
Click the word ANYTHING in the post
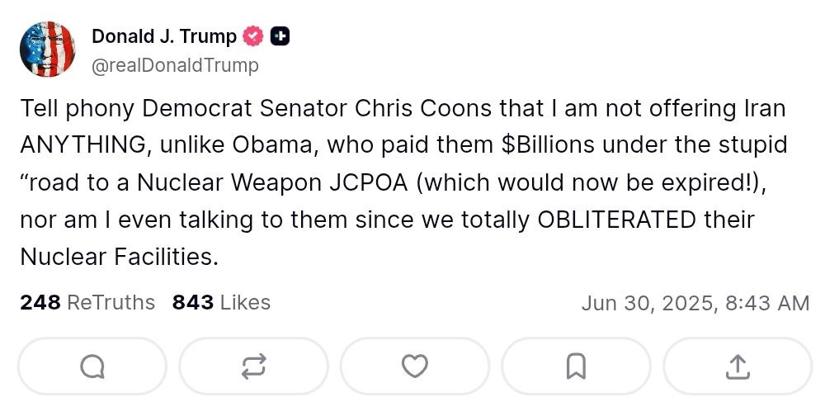80,146
